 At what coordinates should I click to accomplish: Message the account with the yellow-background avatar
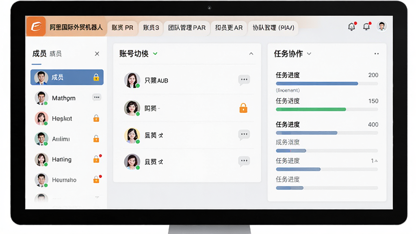tap(244, 134)
